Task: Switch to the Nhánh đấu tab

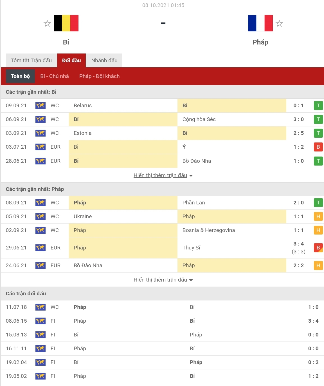Action: coord(104,61)
